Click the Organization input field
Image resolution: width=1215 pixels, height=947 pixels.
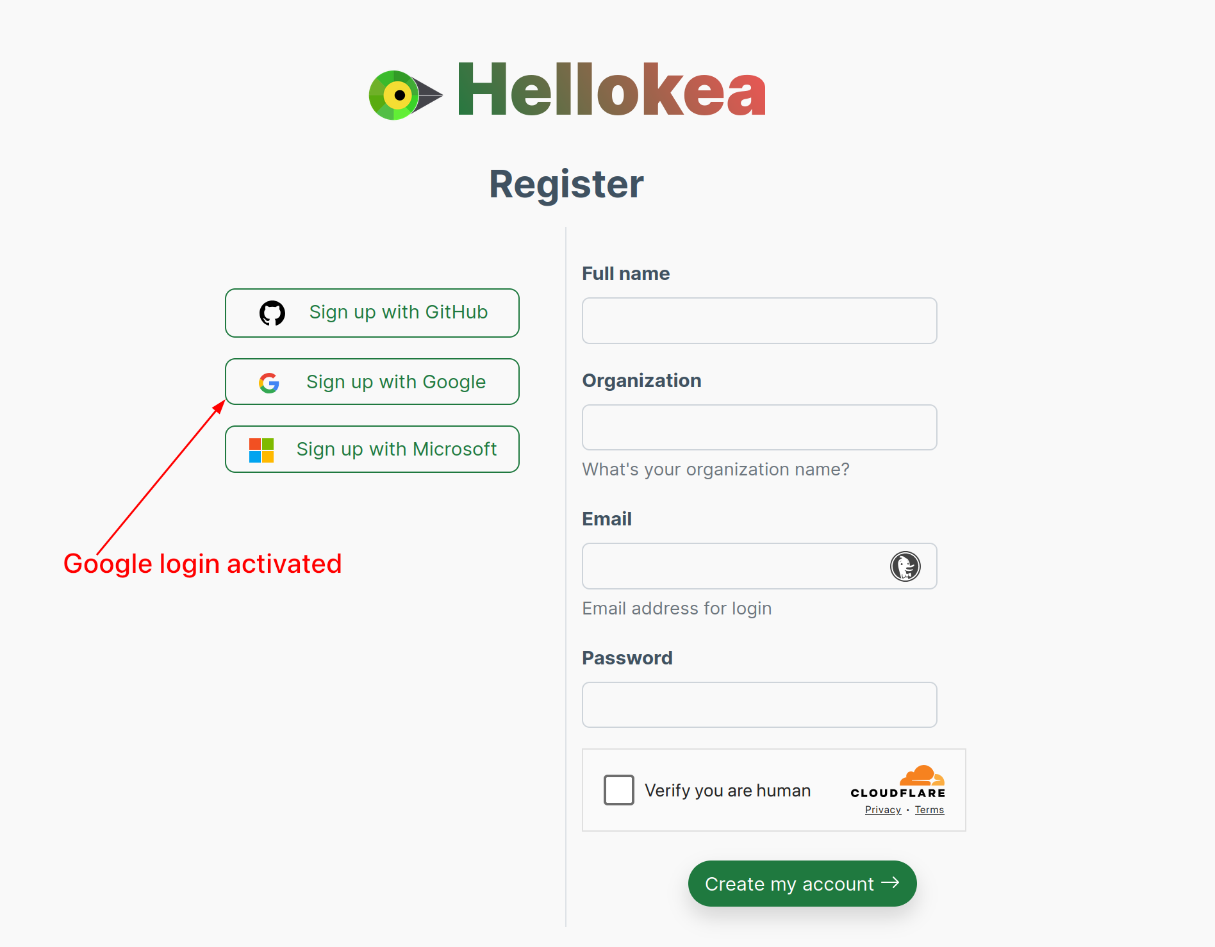759,427
